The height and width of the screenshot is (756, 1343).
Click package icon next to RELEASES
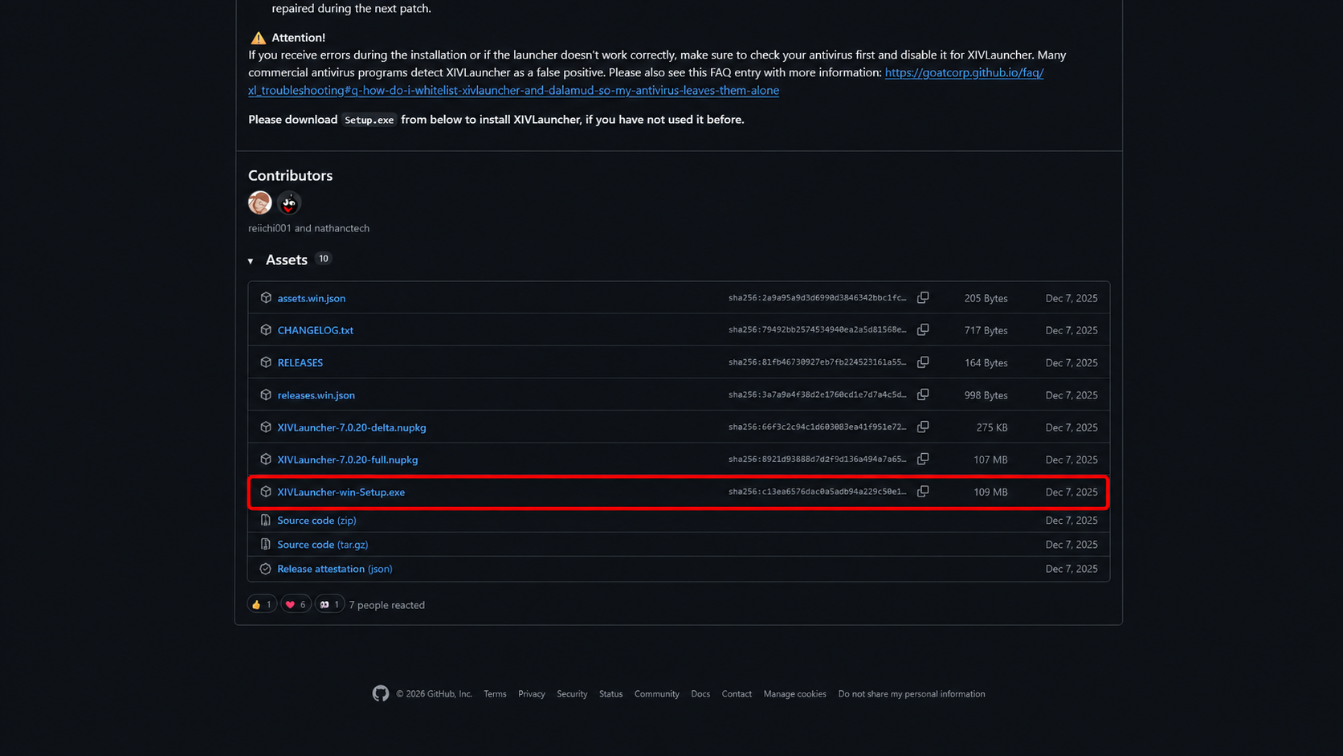coord(266,362)
